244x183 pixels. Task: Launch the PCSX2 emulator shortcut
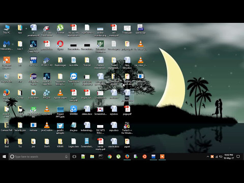[x=47, y=62]
